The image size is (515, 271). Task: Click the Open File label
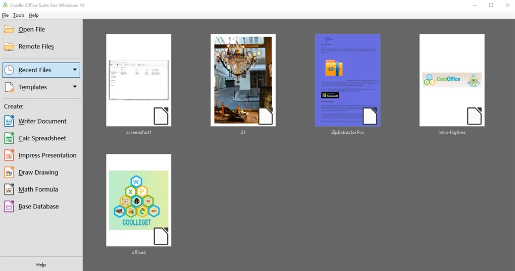pos(31,30)
